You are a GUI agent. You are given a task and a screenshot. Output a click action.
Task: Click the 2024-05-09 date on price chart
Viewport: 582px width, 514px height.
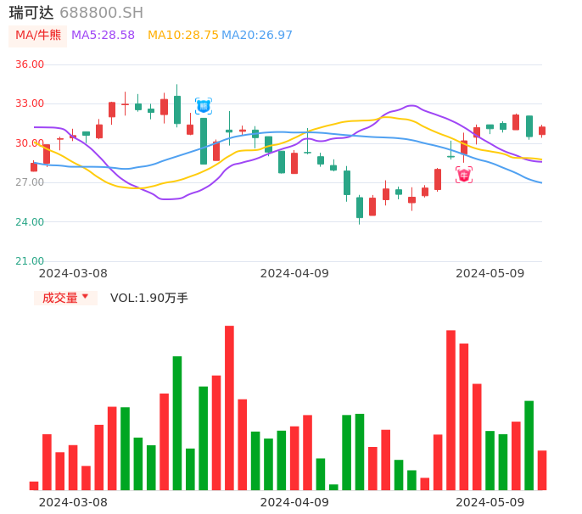(x=490, y=273)
